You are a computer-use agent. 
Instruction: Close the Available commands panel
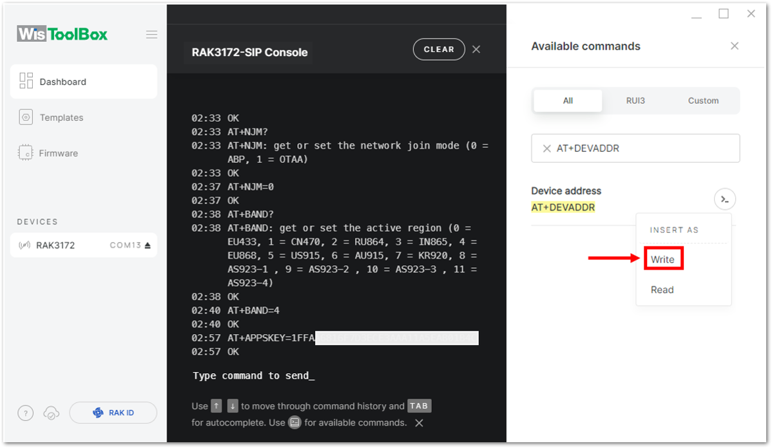coord(735,46)
